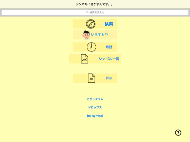Click the ZIP file icon

pos(91,78)
